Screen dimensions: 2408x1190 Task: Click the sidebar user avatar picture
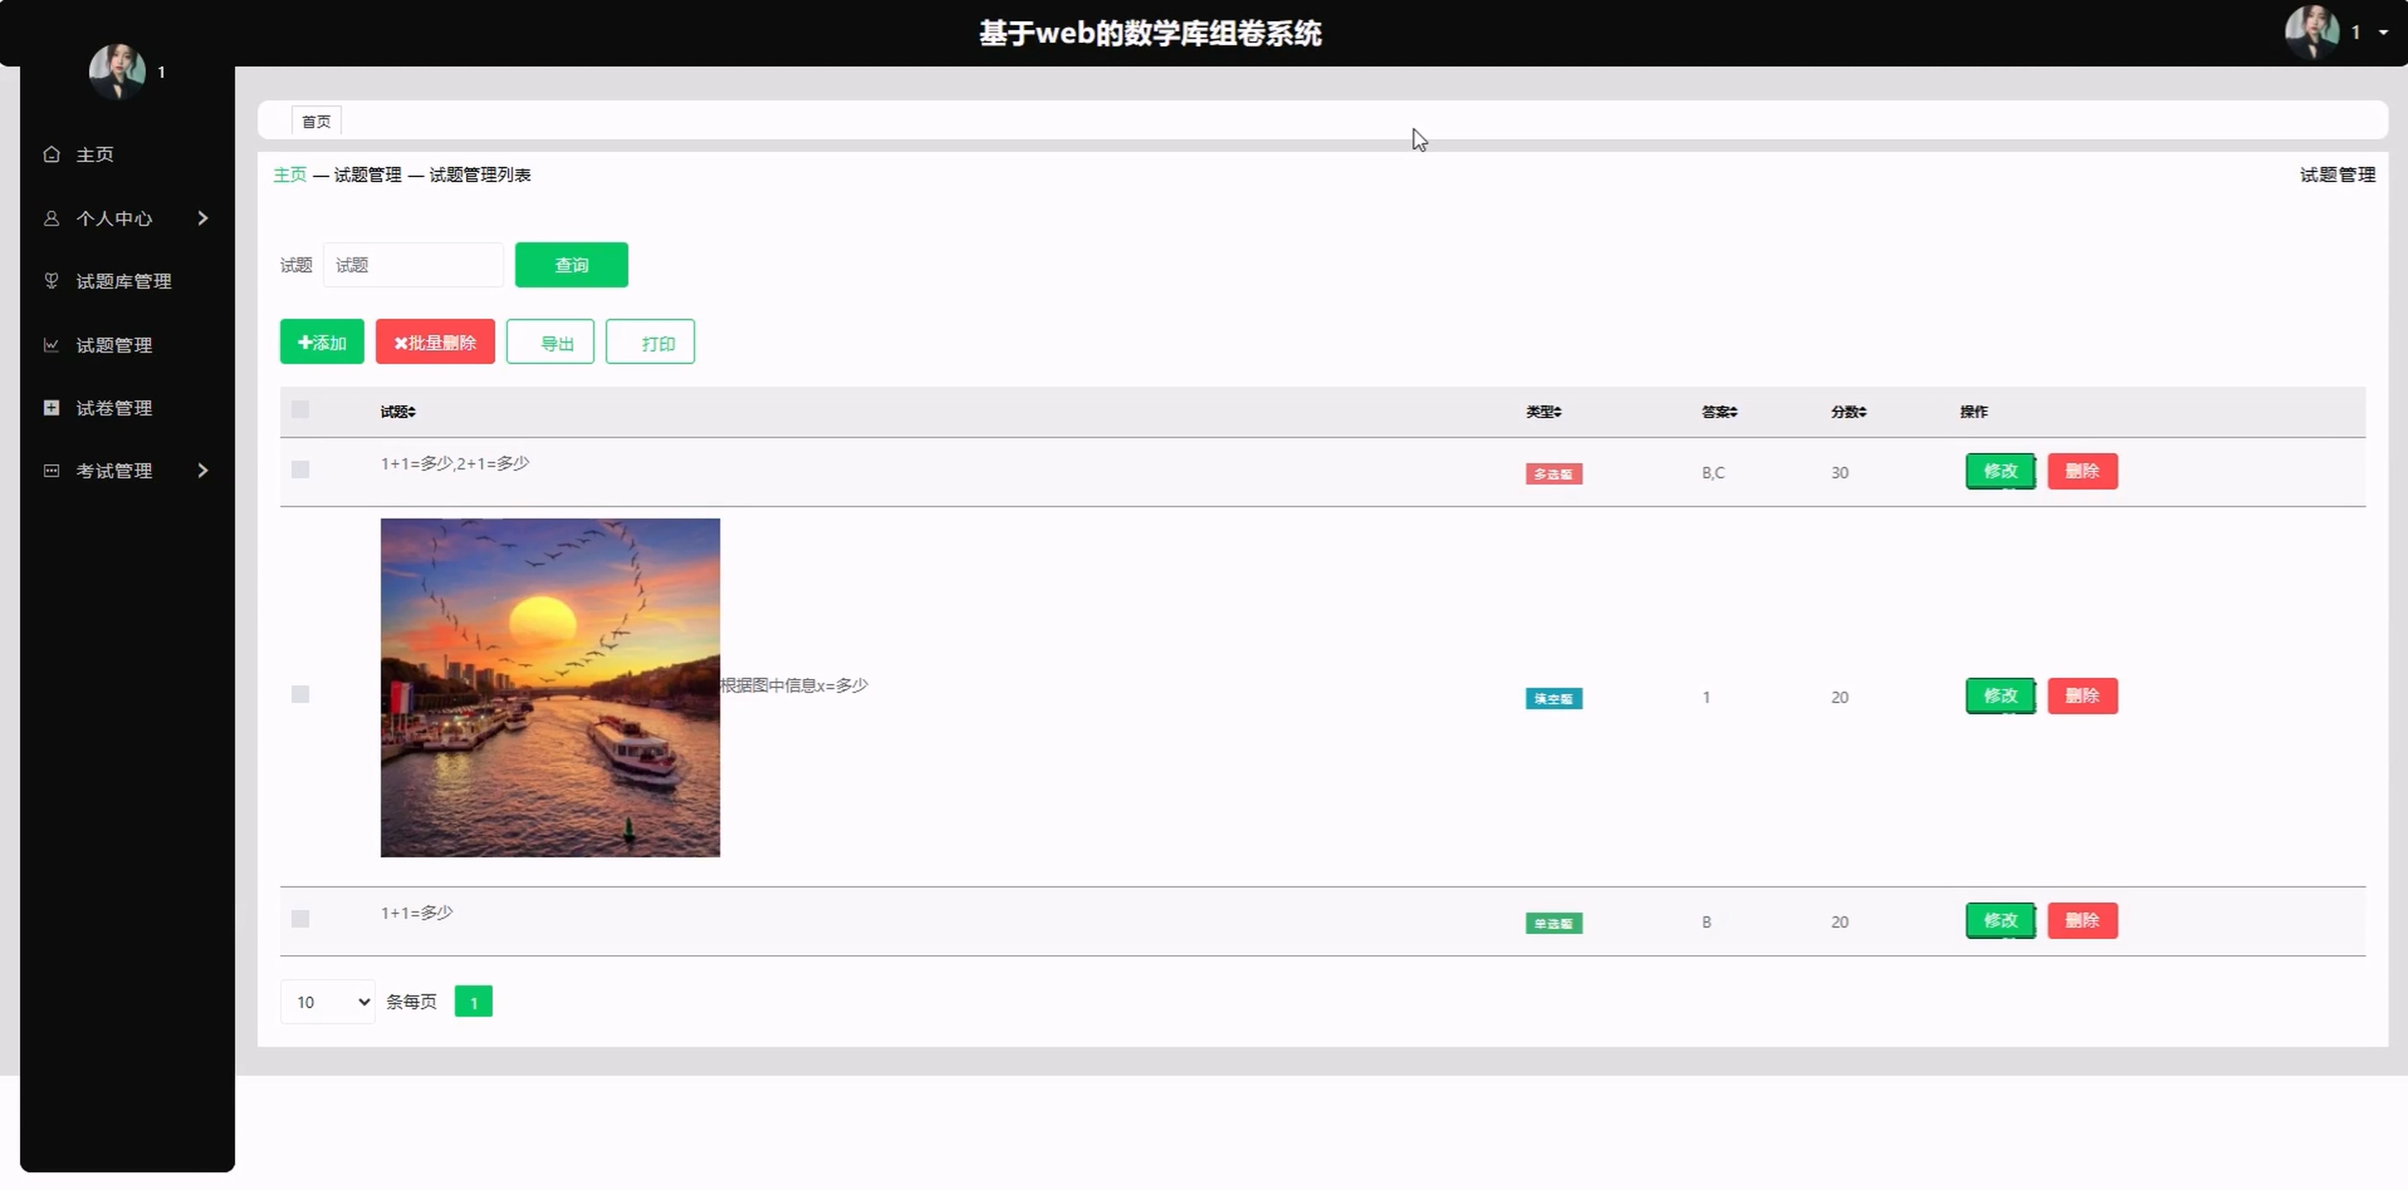[x=117, y=71]
